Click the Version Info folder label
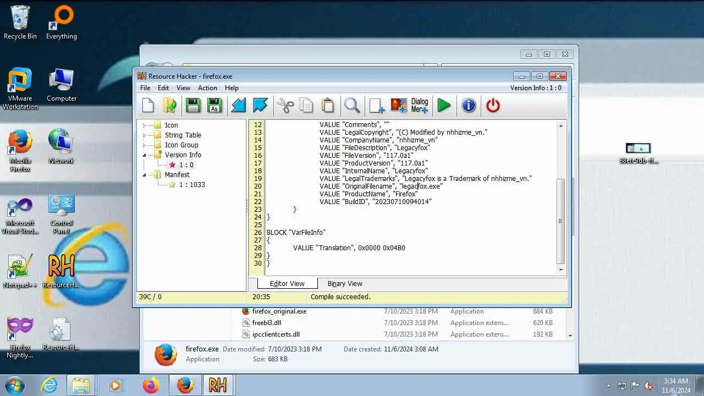Viewport: 704px width, 396px height. click(183, 155)
